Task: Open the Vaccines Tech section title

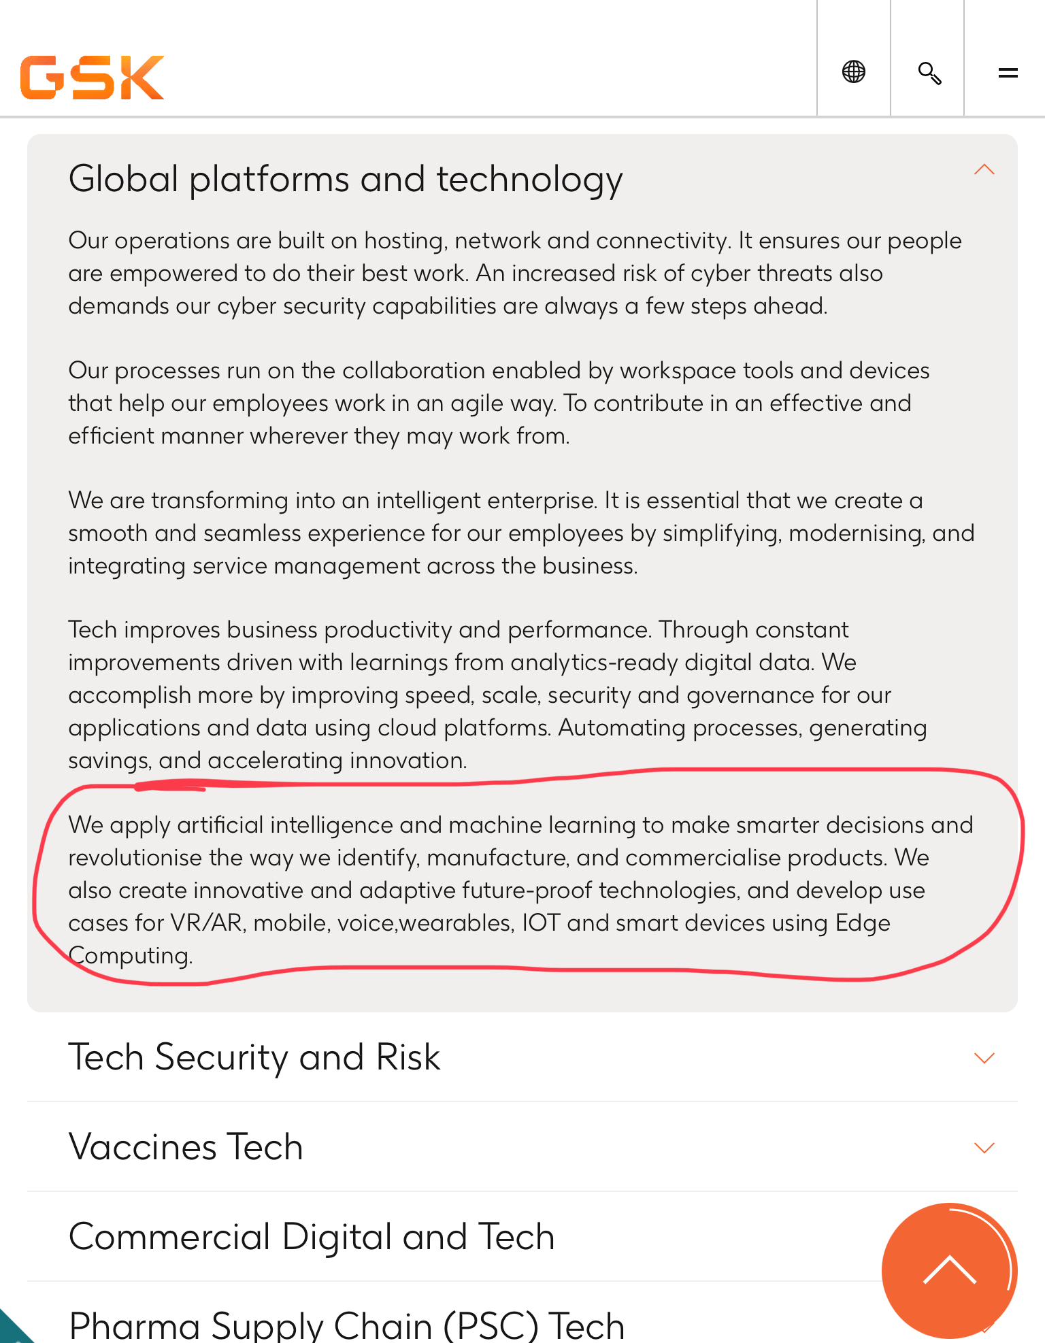Action: point(186,1147)
